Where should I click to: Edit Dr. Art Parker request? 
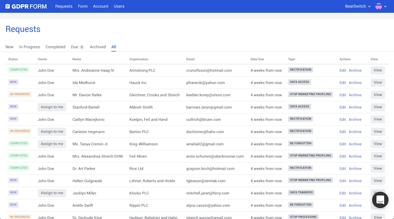click(x=342, y=169)
